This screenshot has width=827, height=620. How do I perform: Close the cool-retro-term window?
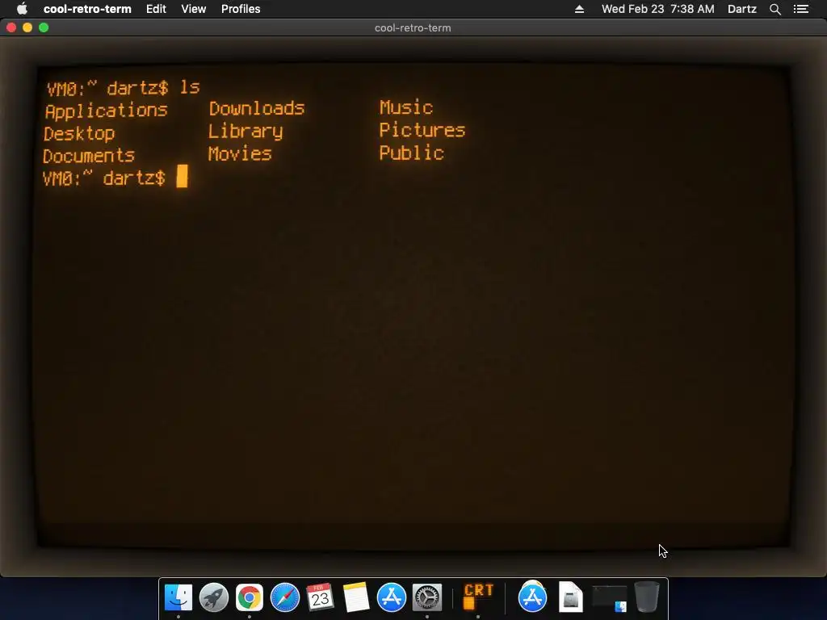(x=11, y=27)
